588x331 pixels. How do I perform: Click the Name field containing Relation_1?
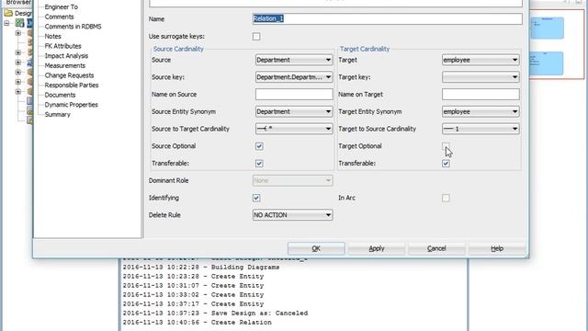(388, 18)
